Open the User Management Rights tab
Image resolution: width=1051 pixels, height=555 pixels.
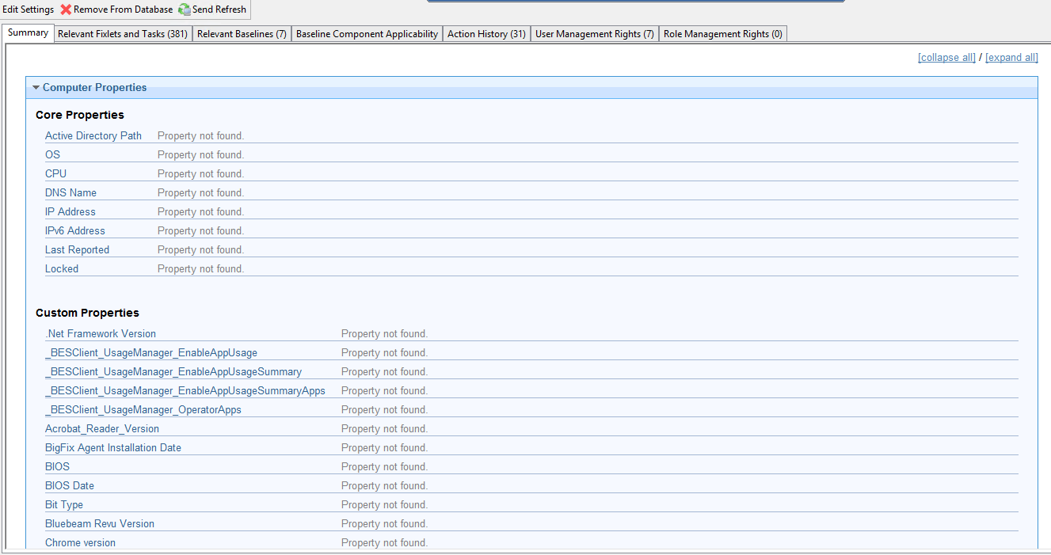coord(594,34)
